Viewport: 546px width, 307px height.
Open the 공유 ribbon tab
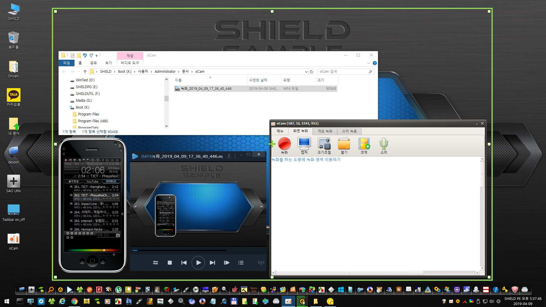click(93, 63)
